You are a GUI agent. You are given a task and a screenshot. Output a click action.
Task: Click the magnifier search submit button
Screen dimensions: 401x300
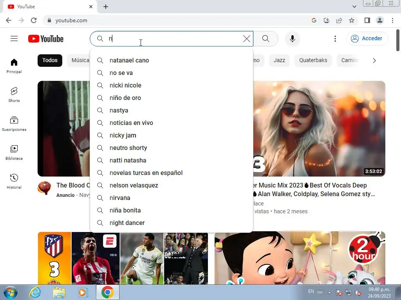(266, 39)
